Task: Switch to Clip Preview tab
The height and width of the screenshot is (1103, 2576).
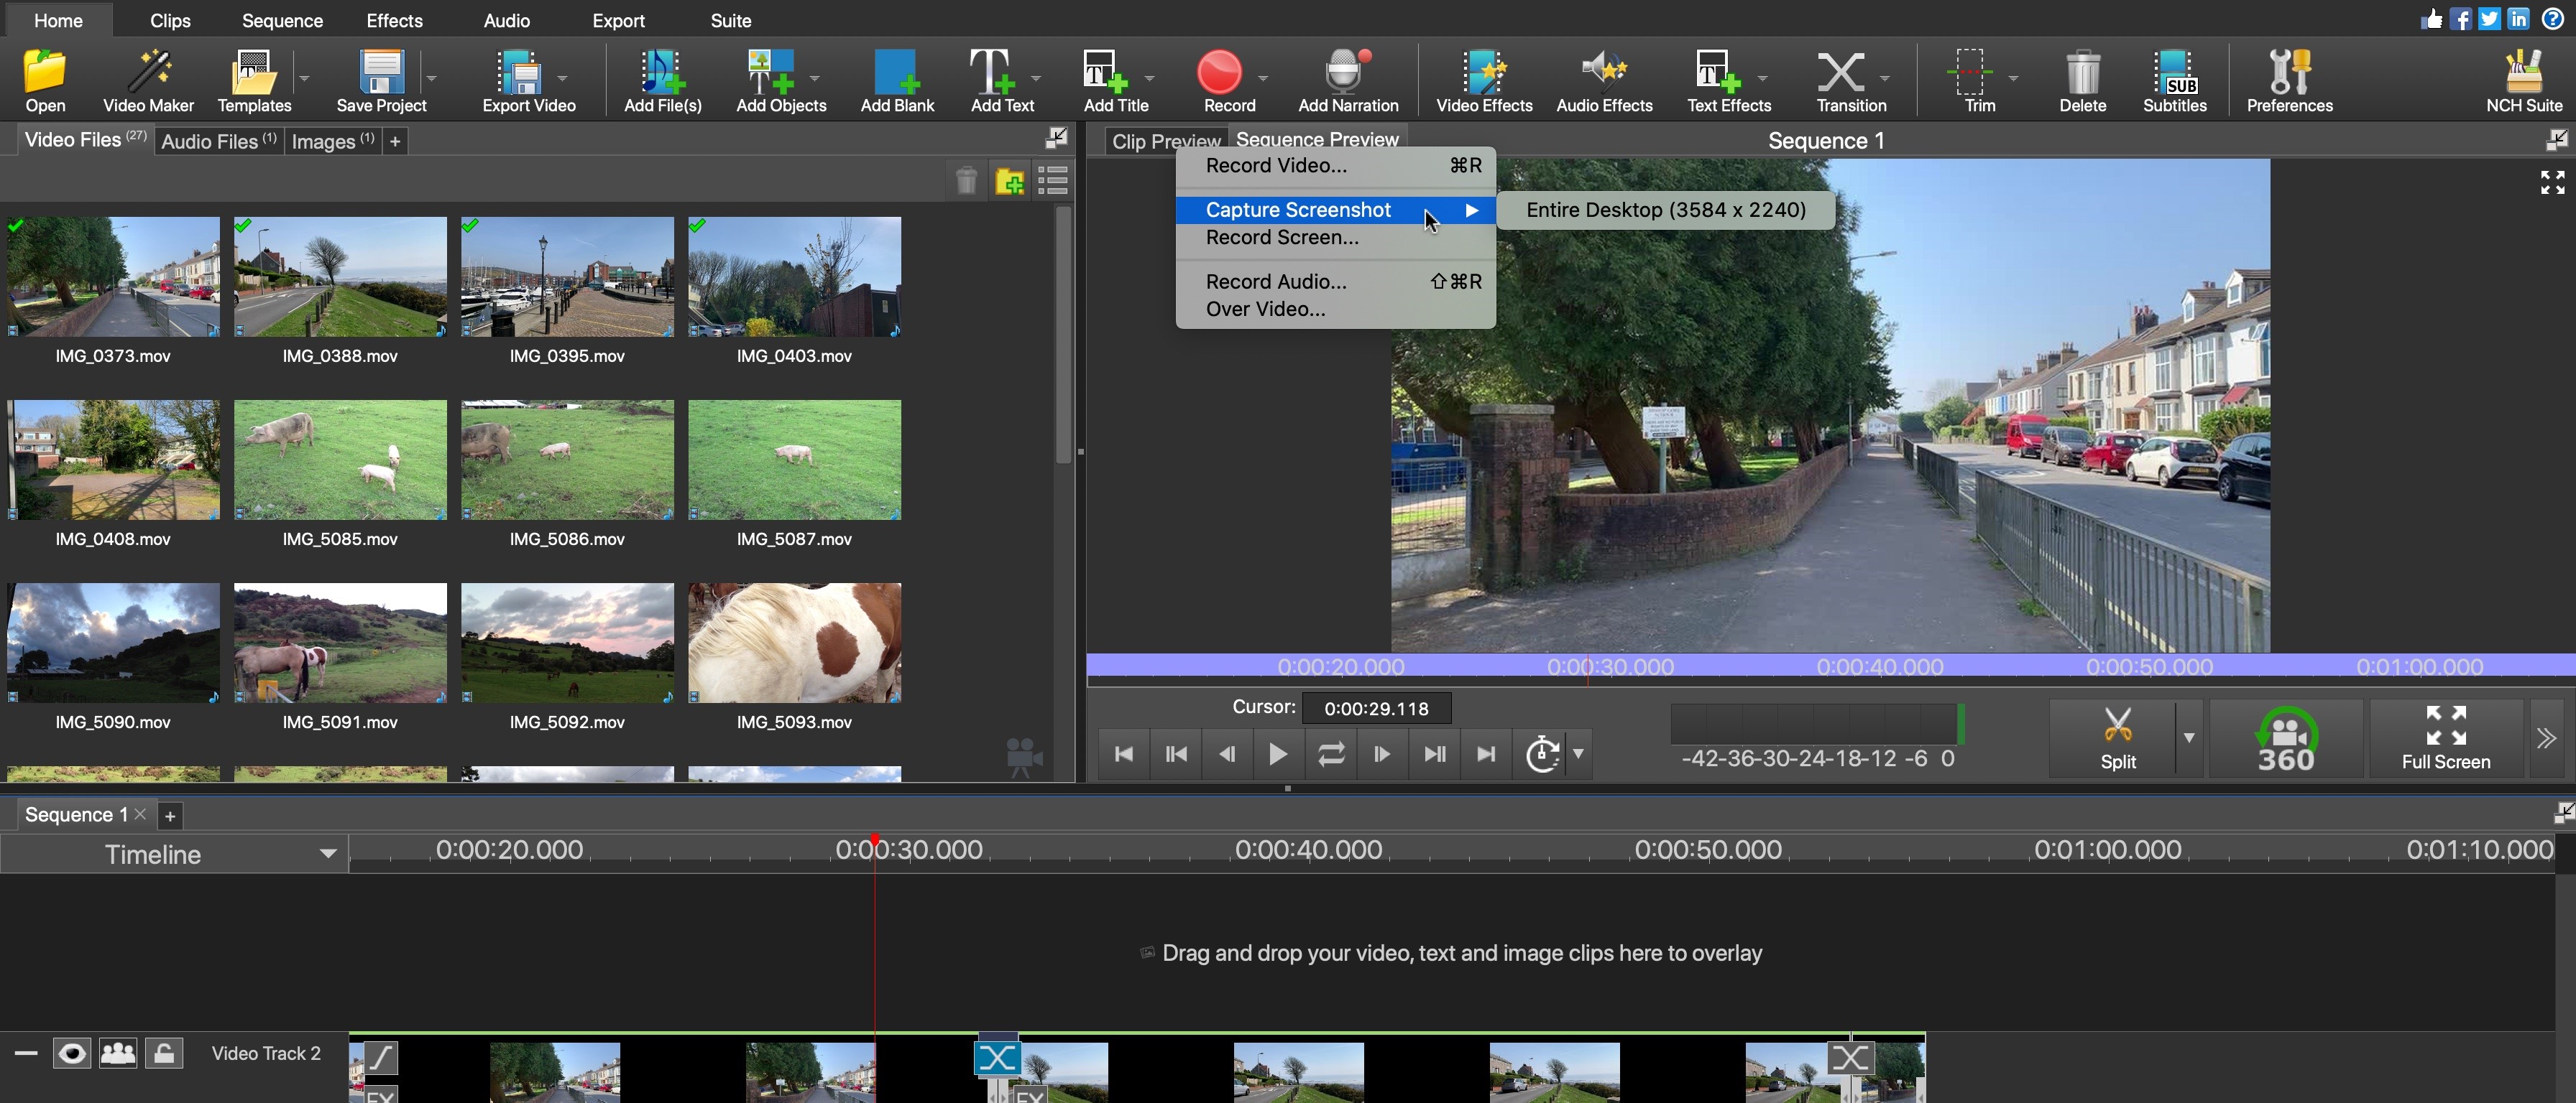Action: point(1165,138)
